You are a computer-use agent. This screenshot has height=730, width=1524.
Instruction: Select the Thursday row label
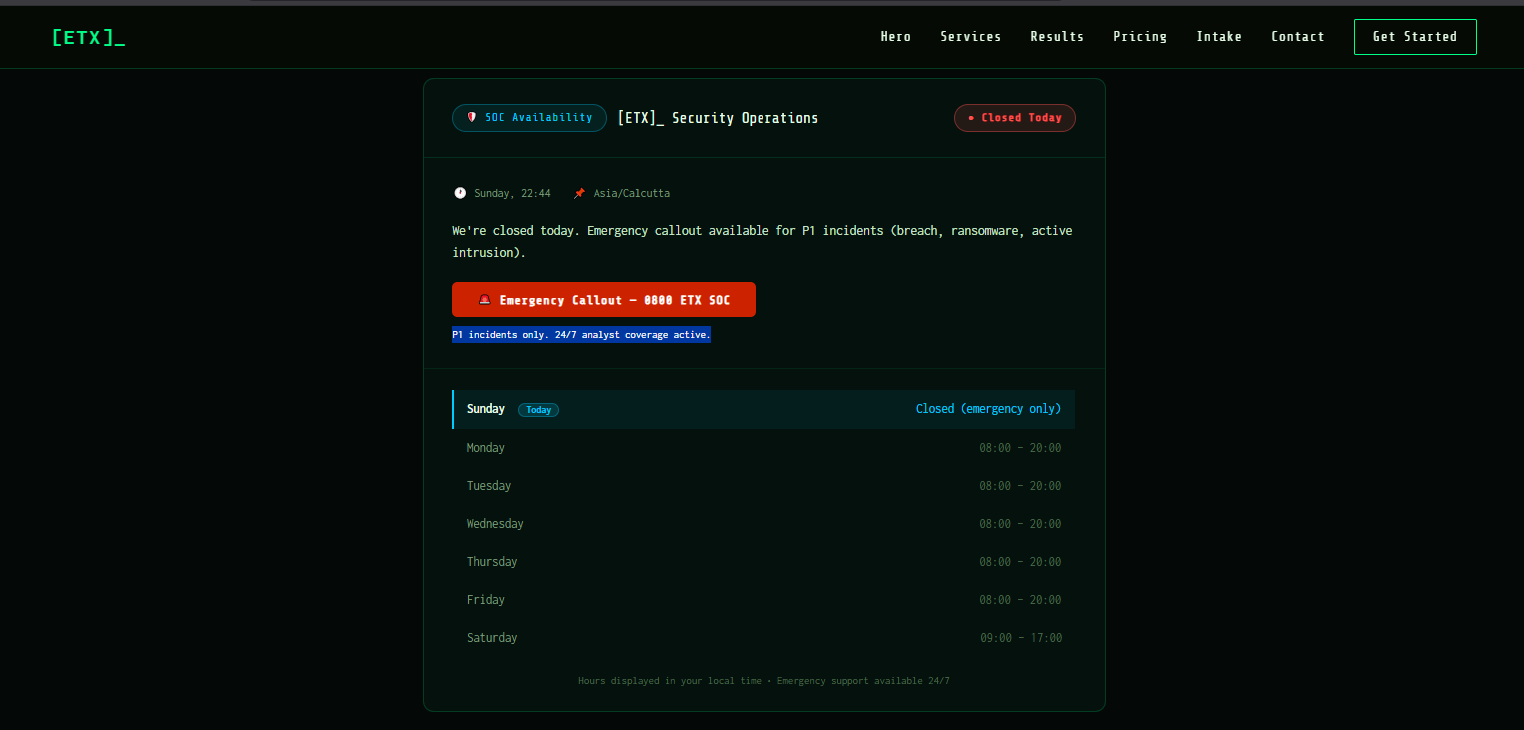tap(492, 562)
